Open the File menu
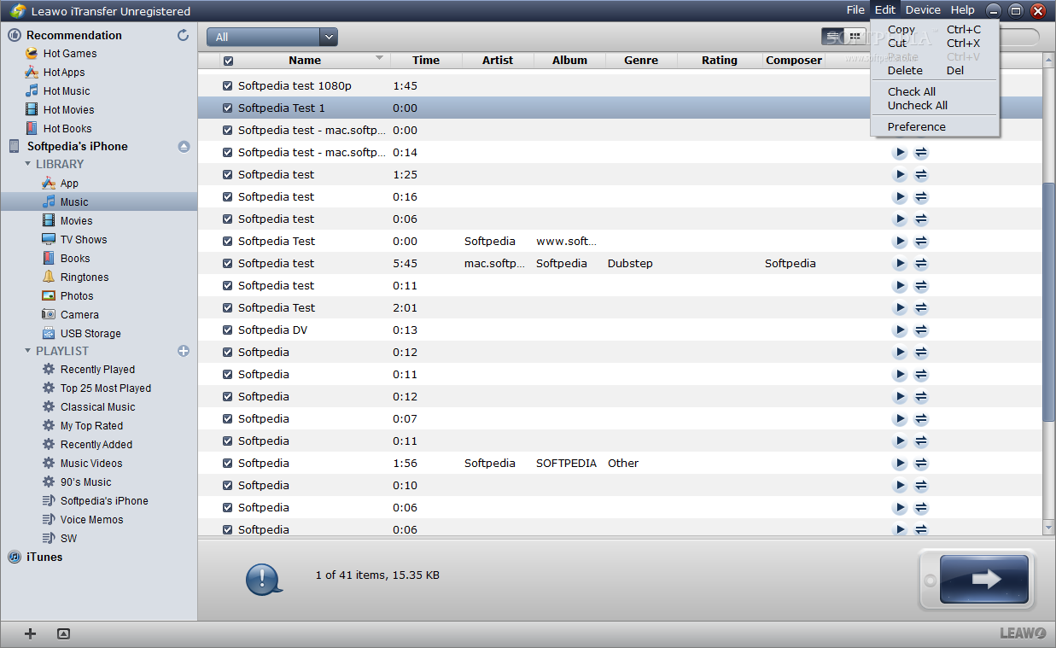This screenshot has width=1056, height=648. click(855, 10)
